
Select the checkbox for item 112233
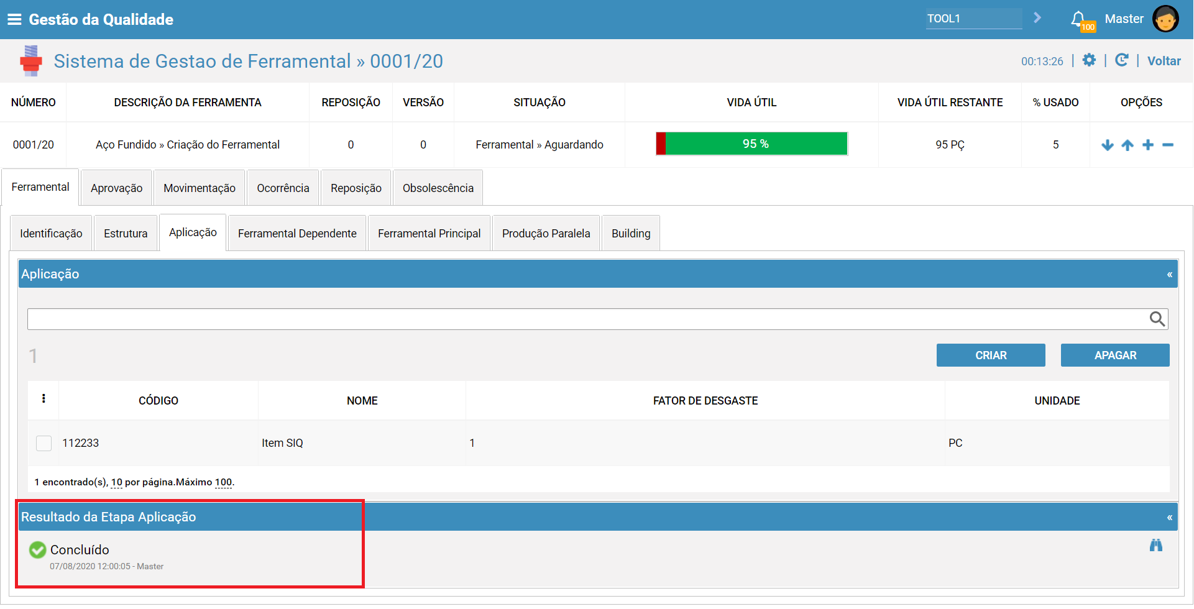(44, 443)
